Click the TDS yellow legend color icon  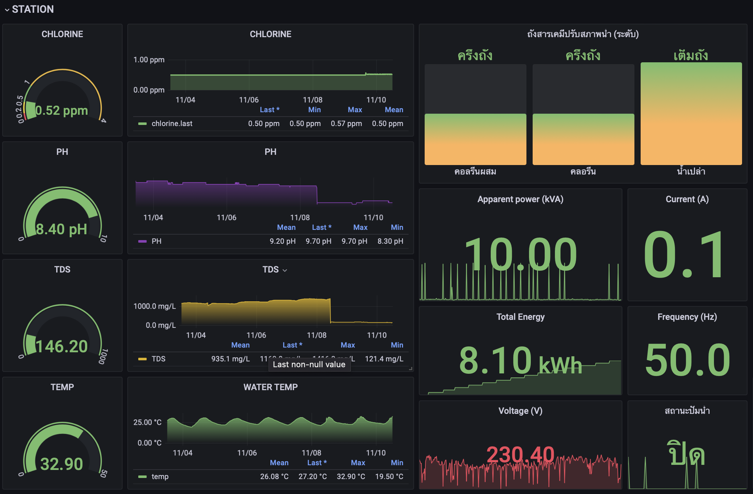142,359
